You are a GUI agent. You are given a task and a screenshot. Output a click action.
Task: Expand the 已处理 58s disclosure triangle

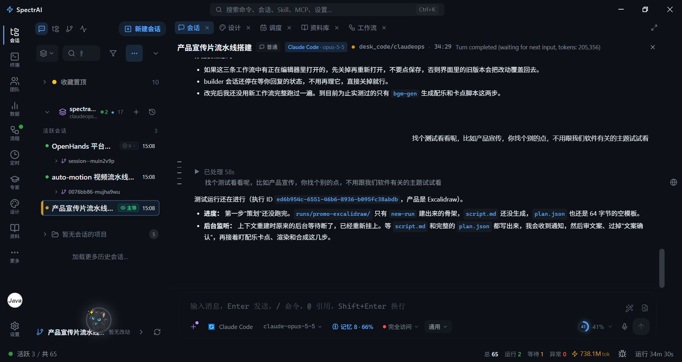point(197,172)
